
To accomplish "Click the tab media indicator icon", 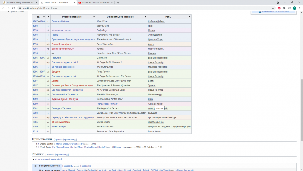I will coord(278,3).
